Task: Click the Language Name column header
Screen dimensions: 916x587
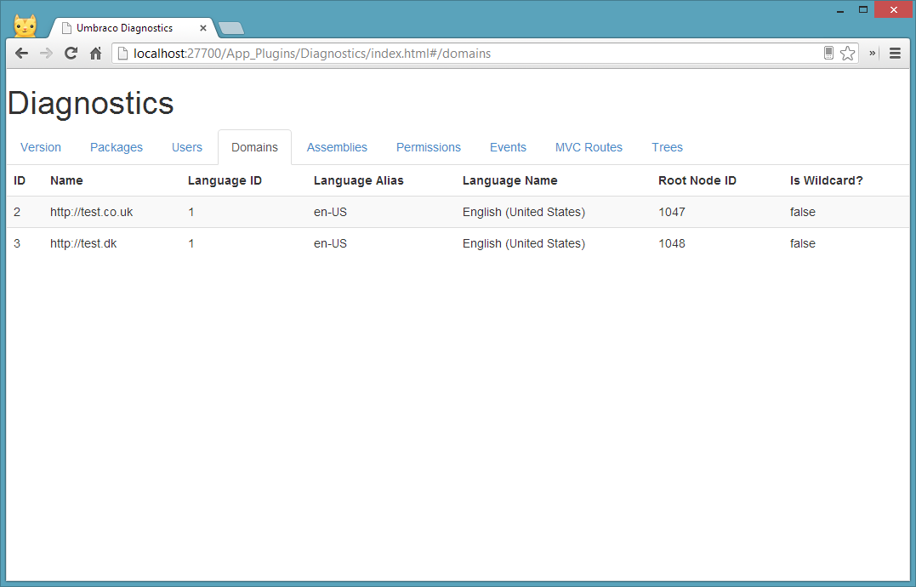Action: (x=510, y=180)
